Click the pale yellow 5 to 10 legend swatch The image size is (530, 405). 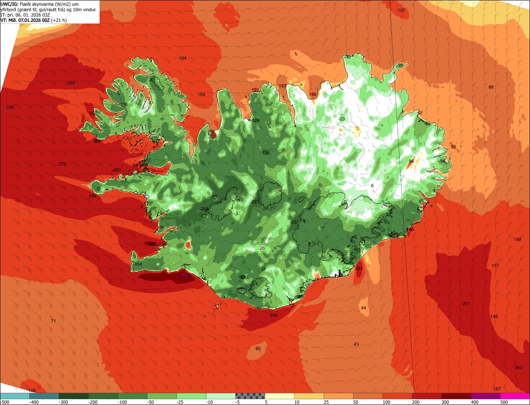[x=279, y=396]
